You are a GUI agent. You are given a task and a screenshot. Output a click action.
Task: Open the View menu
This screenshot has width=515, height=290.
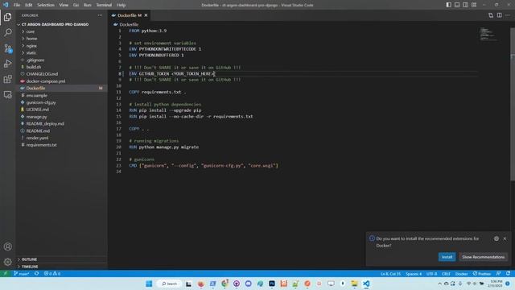64,5
